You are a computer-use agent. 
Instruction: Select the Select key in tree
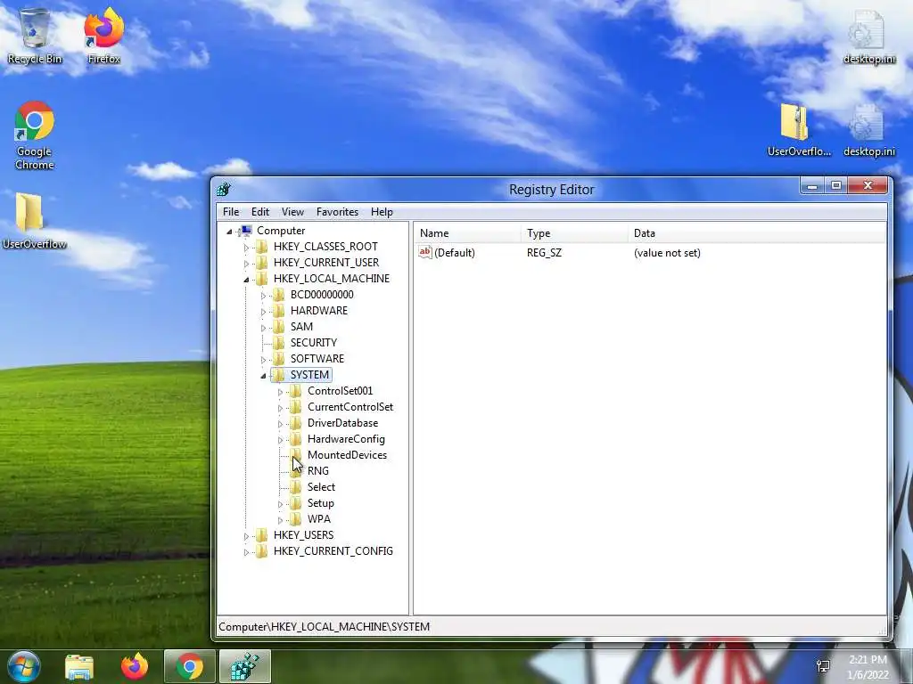321,487
